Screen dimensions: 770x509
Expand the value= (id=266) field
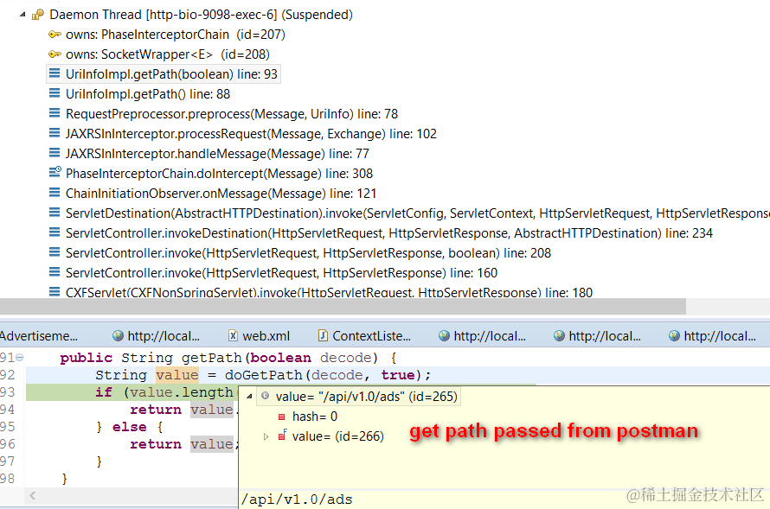(266, 436)
